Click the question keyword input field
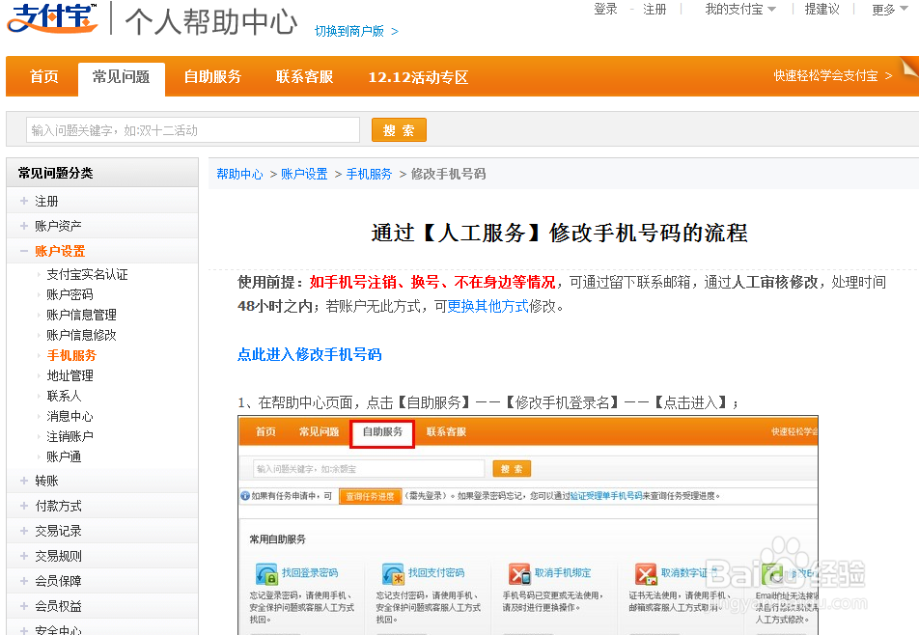The height and width of the screenshot is (635, 919). (x=192, y=129)
